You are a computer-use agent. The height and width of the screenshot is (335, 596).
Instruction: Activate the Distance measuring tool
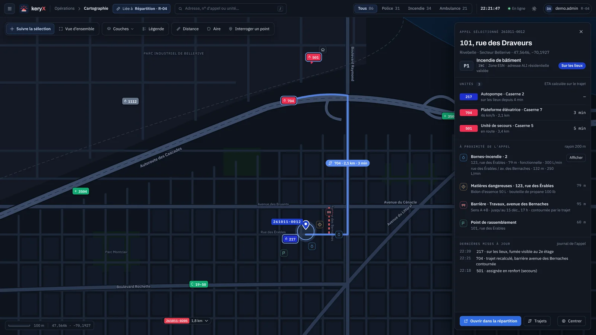[x=187, y=29]
